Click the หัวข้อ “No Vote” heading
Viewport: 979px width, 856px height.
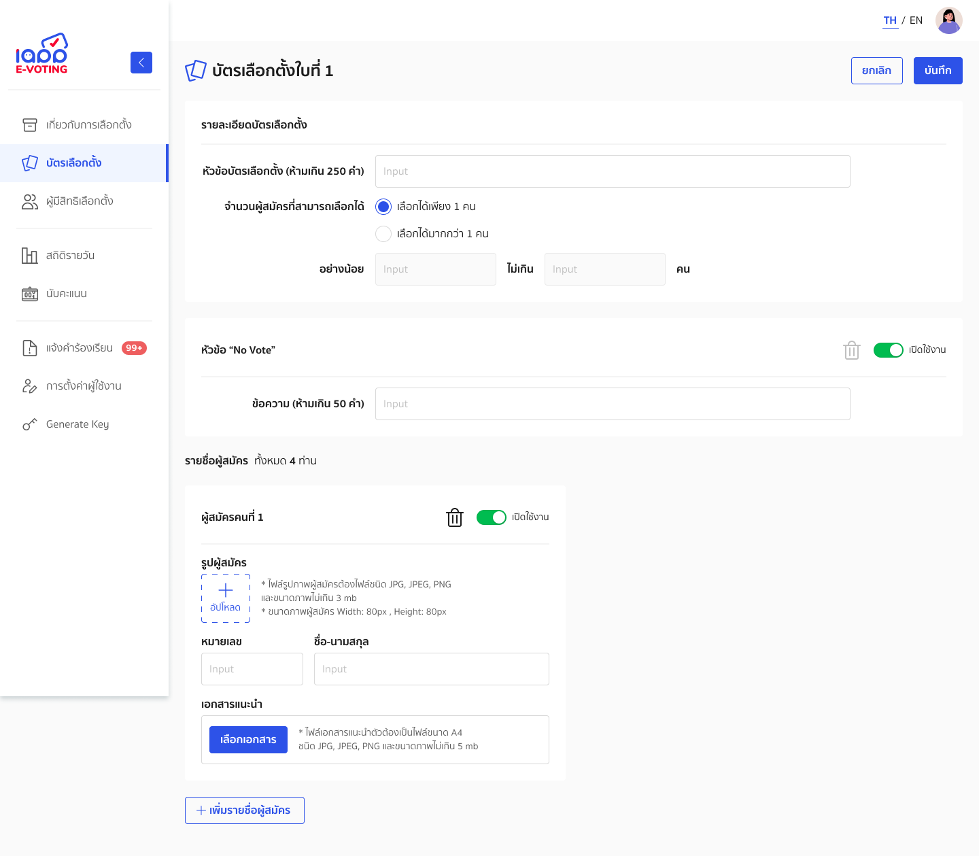click(238, 350)
